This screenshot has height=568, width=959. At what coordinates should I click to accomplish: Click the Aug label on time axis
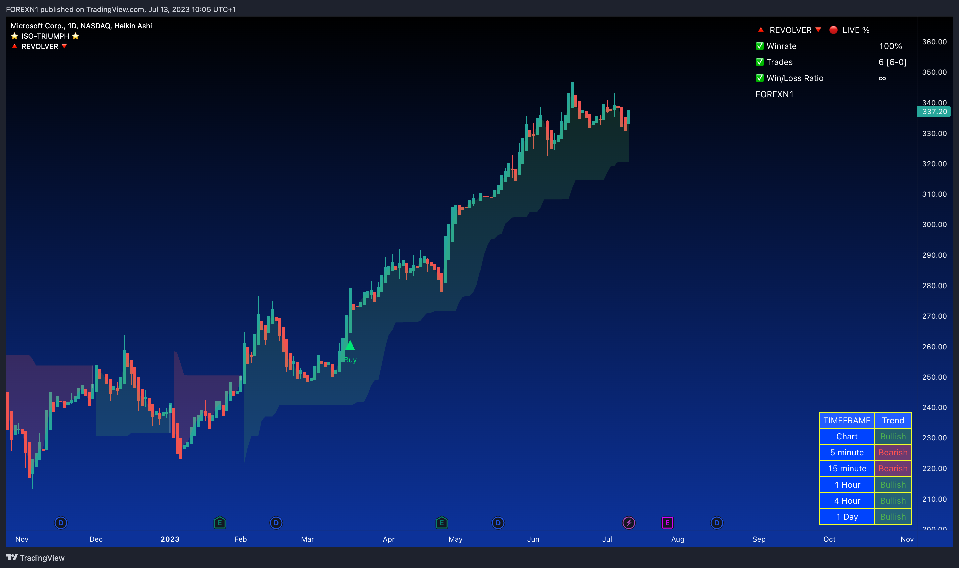[678, 539]
